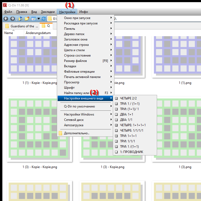Viewport: 201px width, 201px height.
Task: Choose layout ТРИ: 1 / (1+1)
Action: 135,104
